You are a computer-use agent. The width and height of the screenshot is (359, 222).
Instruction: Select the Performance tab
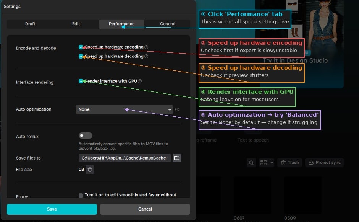pyautogui.click(x=121, y=24)
